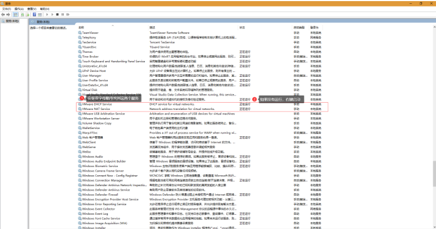This screenshot has height=229, width=436.
Task: Select the TGuardSvc service name
Action: (89, 47)
